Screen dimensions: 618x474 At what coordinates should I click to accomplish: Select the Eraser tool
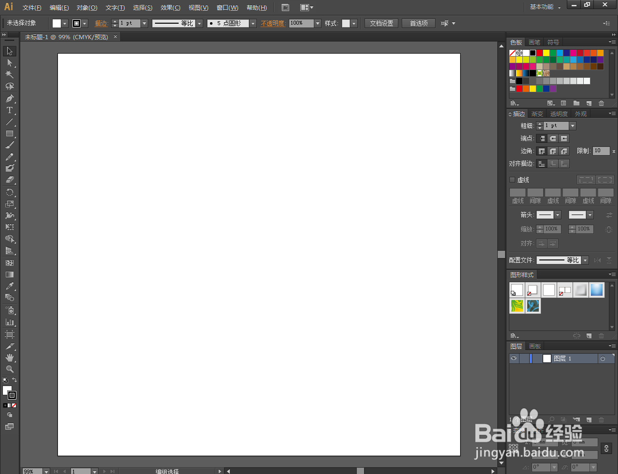(x=10, y=180)
